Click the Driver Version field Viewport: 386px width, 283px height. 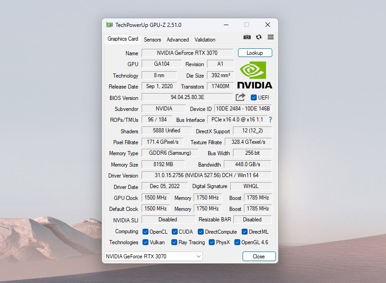[x=206, y=175]
